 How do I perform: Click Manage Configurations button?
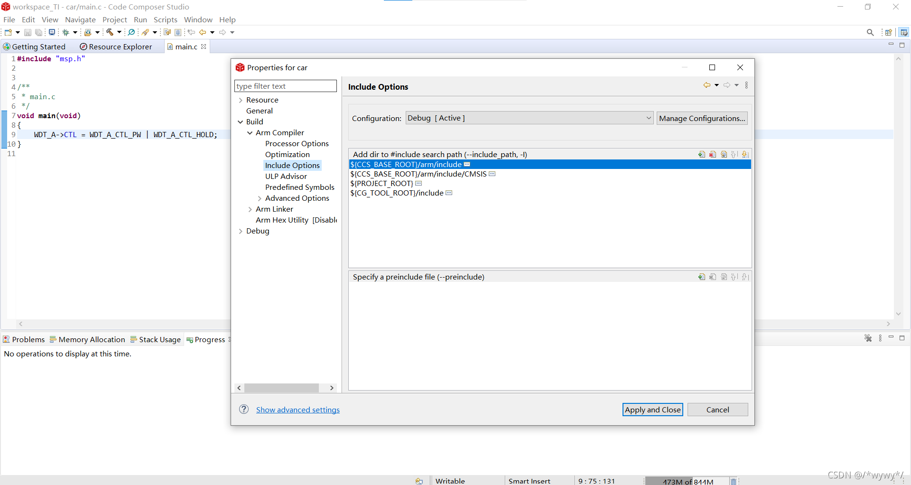(702, 118)
